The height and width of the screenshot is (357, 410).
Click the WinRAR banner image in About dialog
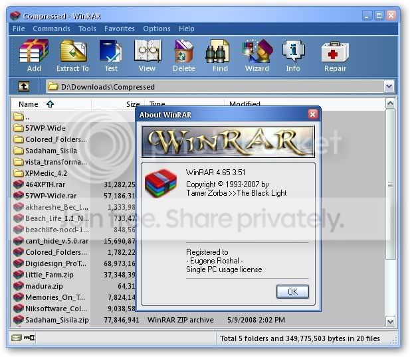[x=228, y=141]
